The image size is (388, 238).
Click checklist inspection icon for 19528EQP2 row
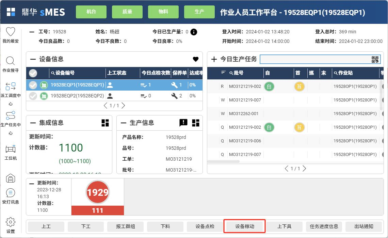click(144, 96)
